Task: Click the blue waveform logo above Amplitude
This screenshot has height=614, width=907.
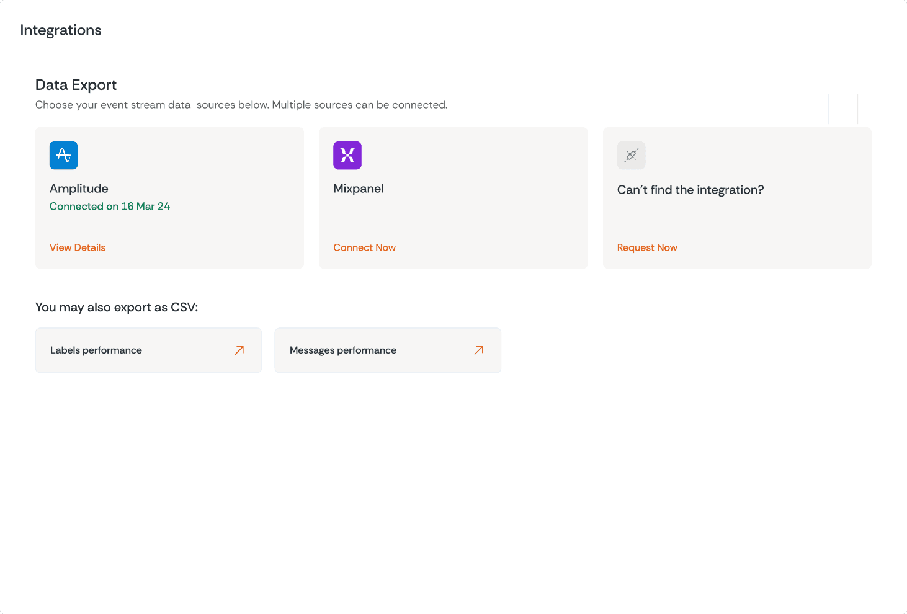Action: click(x=63, y=155)
